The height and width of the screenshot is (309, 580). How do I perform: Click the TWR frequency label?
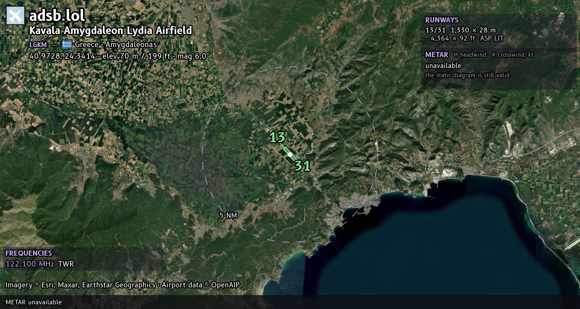(66, 264)
